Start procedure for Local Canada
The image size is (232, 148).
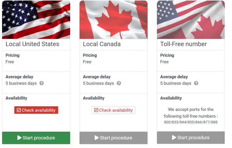(x=113, y=138)
